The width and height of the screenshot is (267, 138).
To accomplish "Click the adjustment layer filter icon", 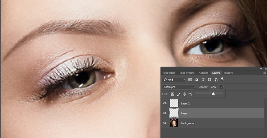I will click(197, 80).
